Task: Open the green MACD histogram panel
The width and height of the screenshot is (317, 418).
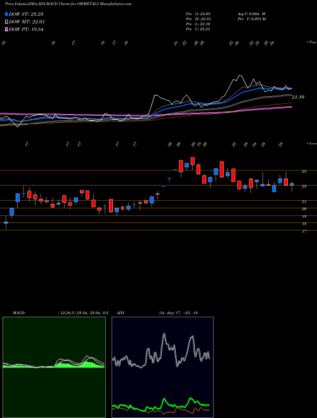Action: pyautogui.click(x=54, y=367)
